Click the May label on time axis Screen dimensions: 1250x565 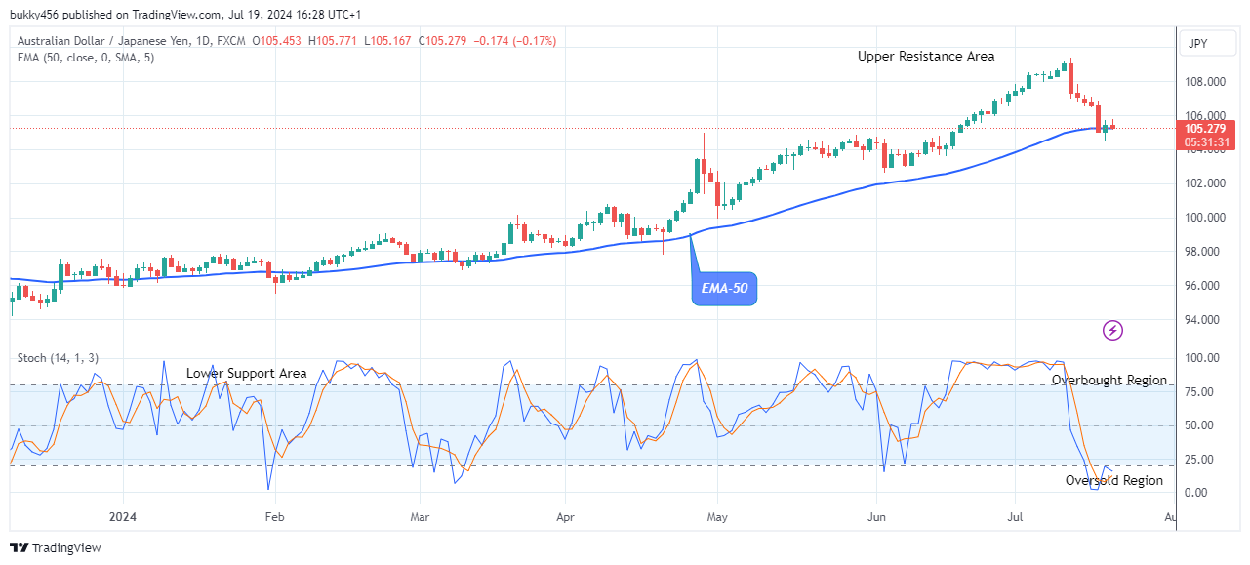(x=717, y=516)
